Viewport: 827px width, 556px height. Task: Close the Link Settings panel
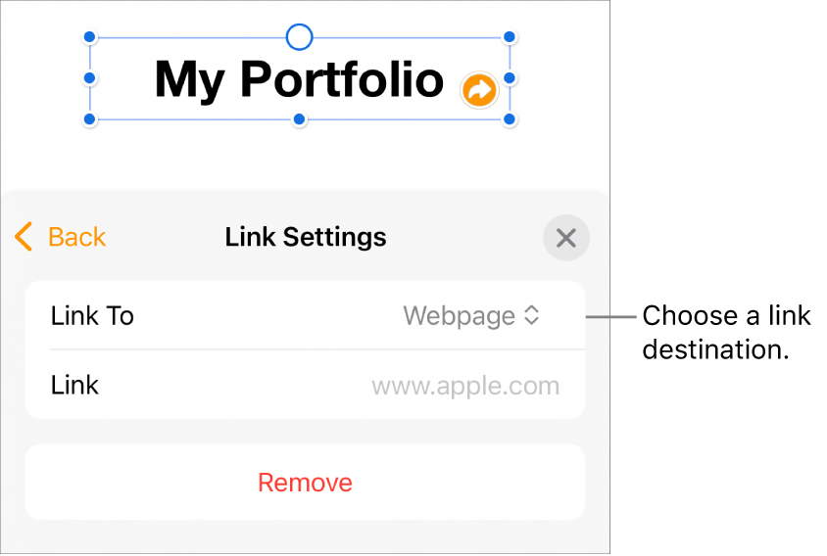[x=565, y=238]
